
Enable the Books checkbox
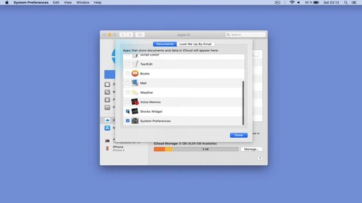coord(128,73)
